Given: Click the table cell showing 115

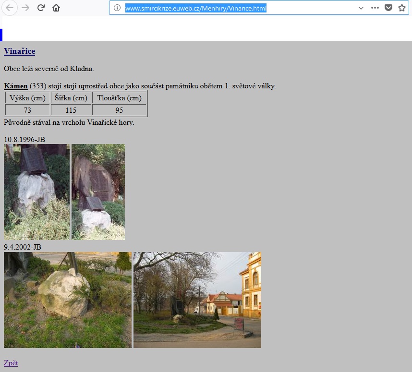Looking at the screenshot, I should click(x=71, y=110).
